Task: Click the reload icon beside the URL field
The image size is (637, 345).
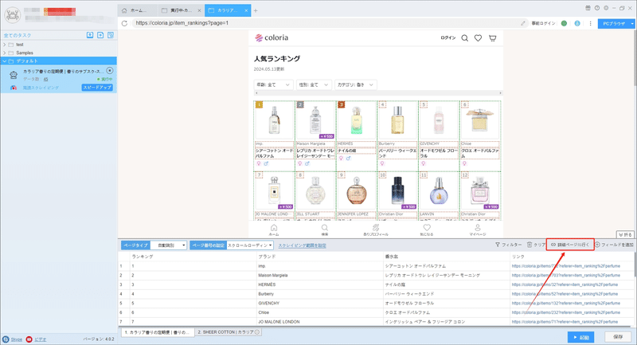Action: [125, 23]
